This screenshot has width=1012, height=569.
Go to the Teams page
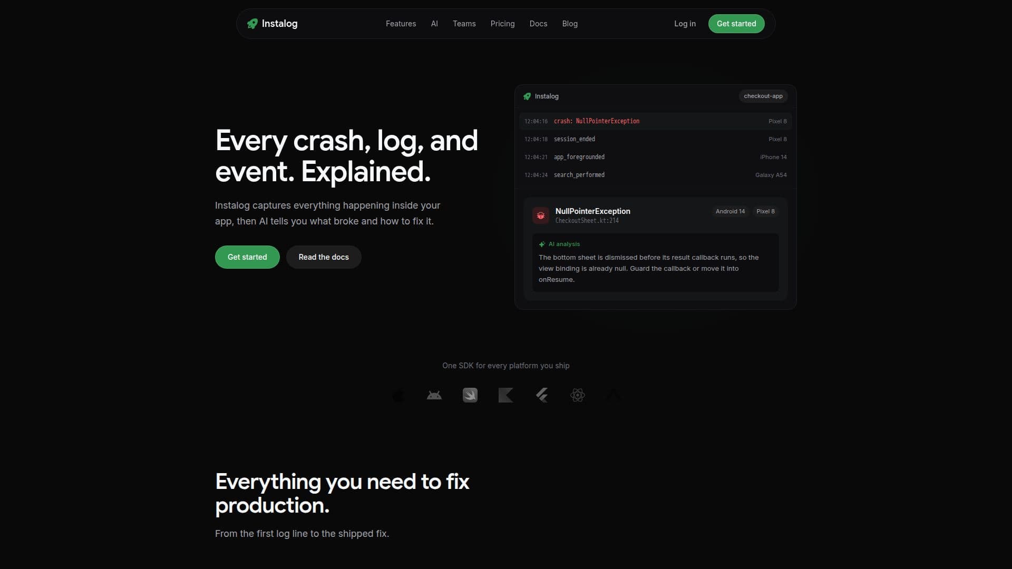tap(464, 24)
